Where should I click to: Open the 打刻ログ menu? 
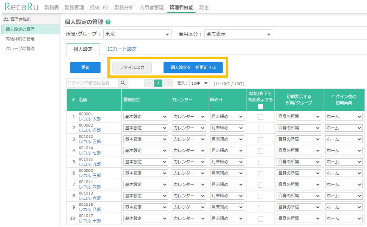99,8
